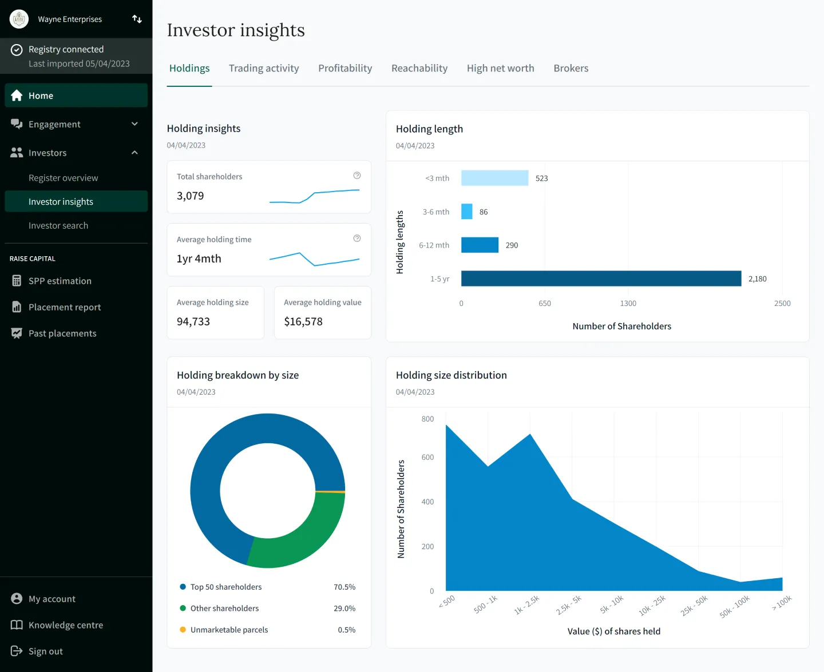Open the Profitability tab

pos(345,69)
